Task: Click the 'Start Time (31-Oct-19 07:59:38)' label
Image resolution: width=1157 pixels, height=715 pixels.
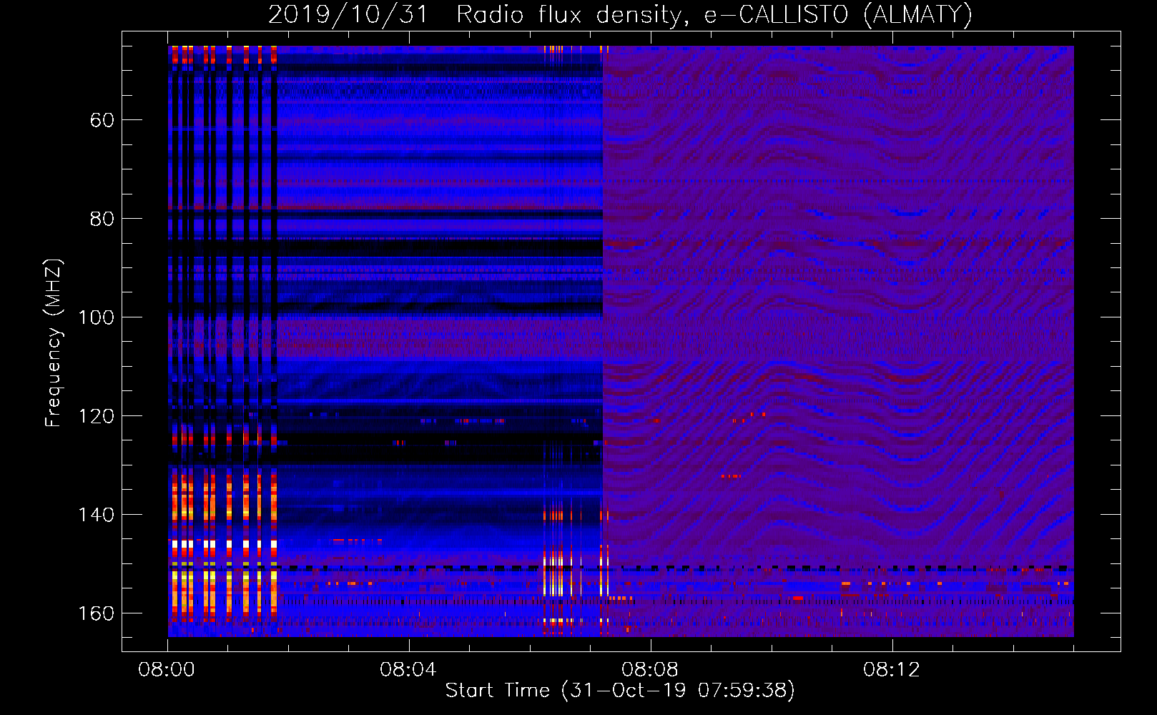Action: tap(621, 691)
